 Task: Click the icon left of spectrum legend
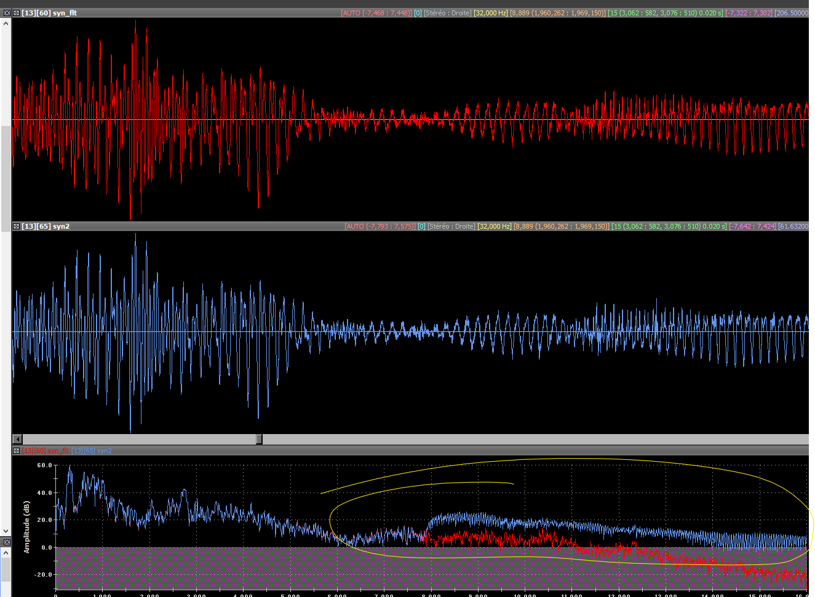17,451
